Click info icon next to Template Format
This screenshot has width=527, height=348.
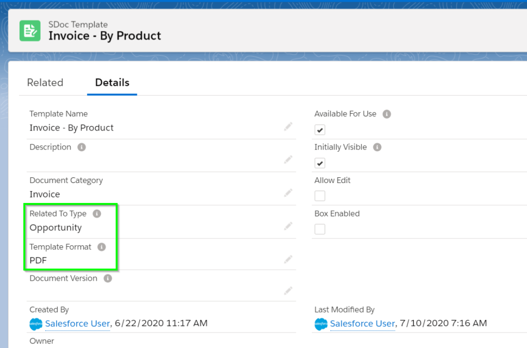click(x=101, y=247)
